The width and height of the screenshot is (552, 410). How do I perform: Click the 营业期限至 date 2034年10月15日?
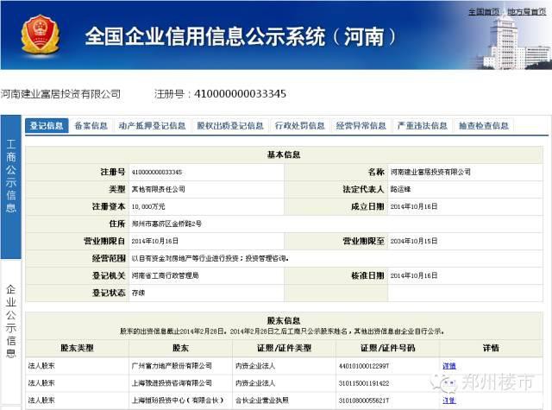pyautogui.click(x=414, y=242)
